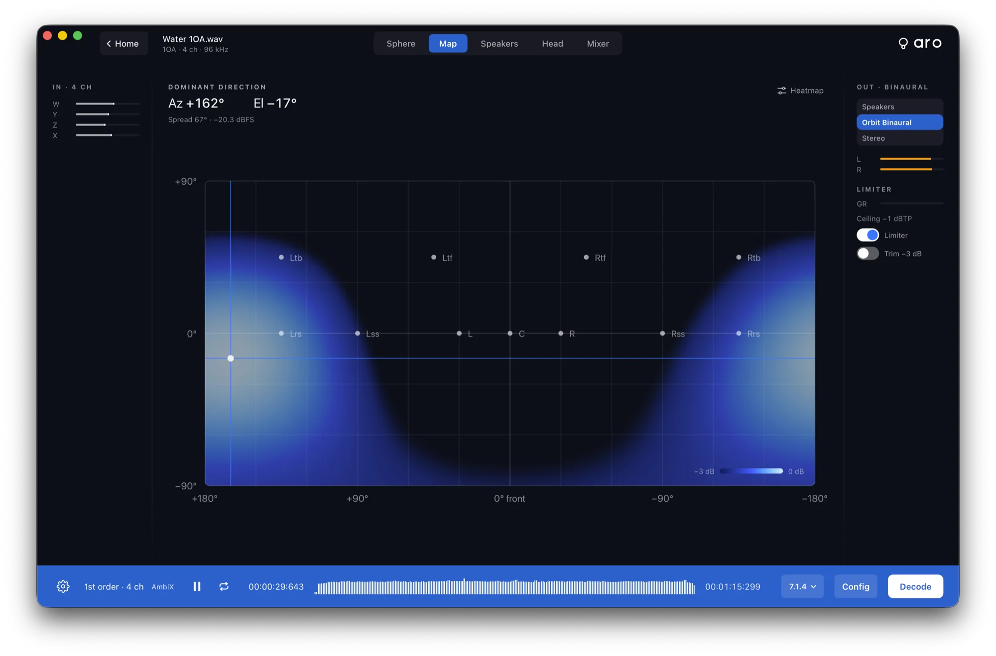
Task: Select the C speaker dot
Action: (x=510, y=333)
